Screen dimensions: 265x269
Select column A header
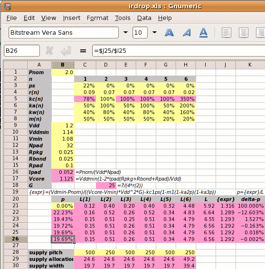pos(39,65)
